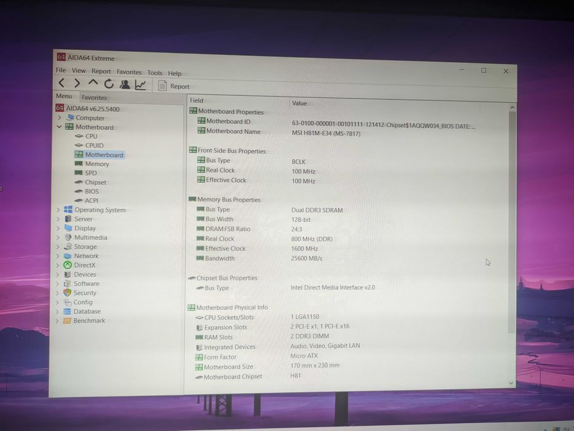Select the ACPI item icon
The height and width of the screenshot is (431, 574).
tap(78, 200)
